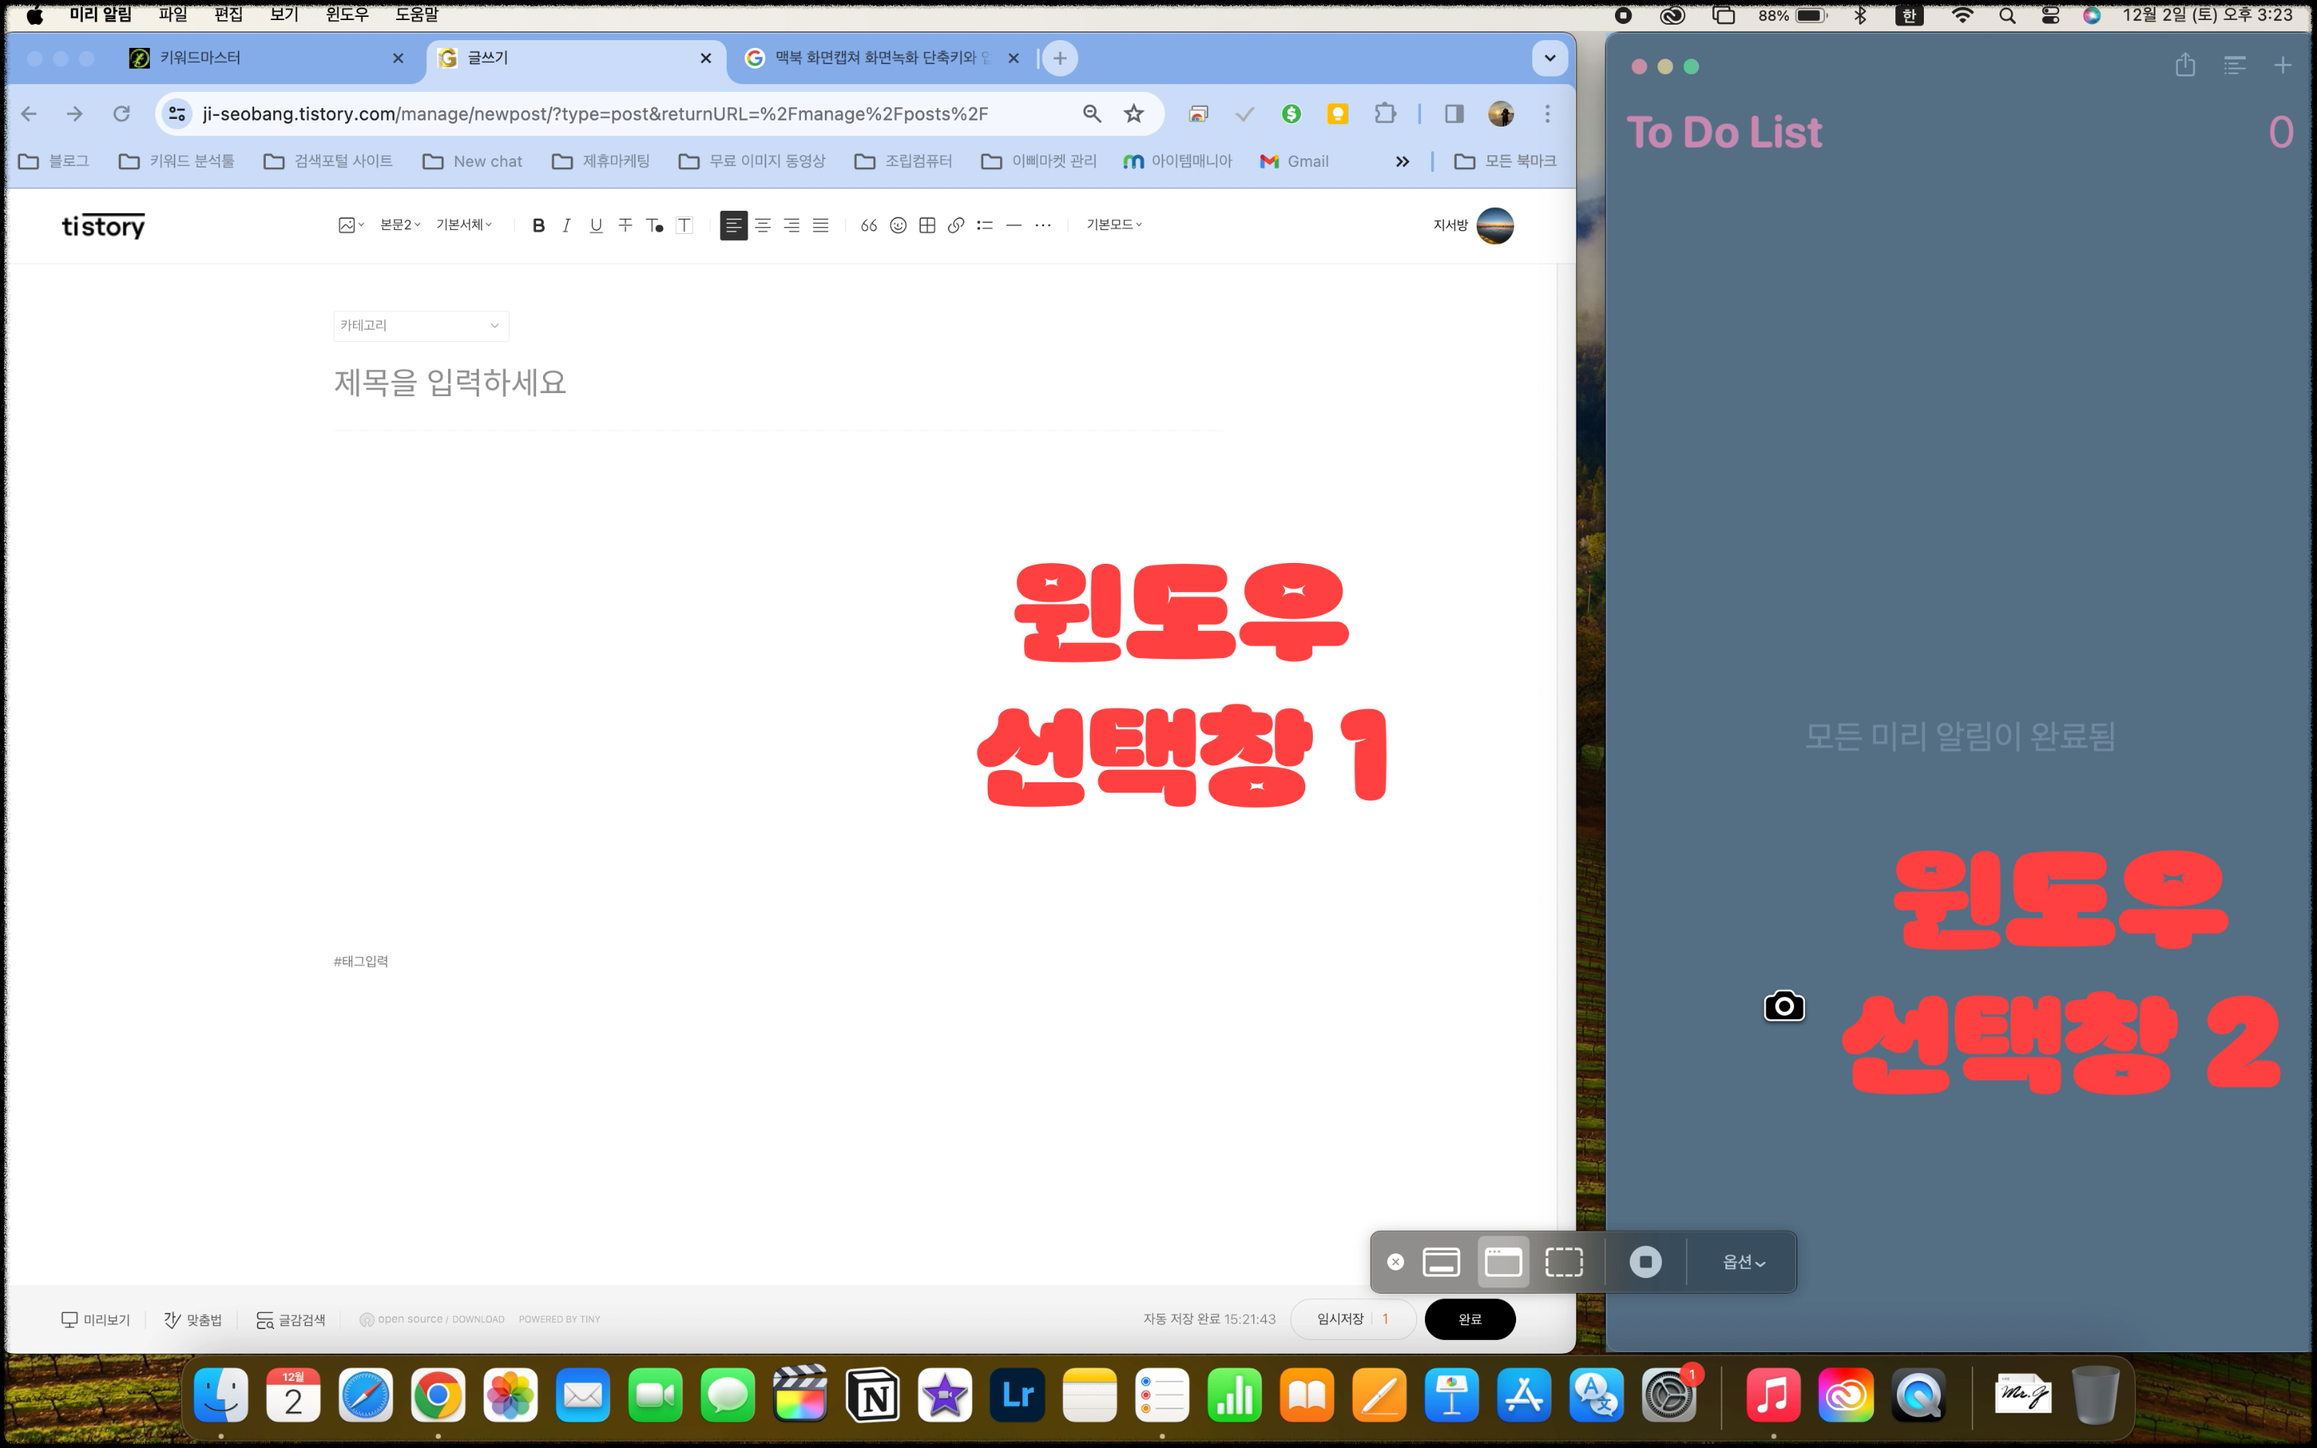2317x1448 pixels.
Task: Click the 임시저장 draft save button
Action: click(x=1341, y=1319)
